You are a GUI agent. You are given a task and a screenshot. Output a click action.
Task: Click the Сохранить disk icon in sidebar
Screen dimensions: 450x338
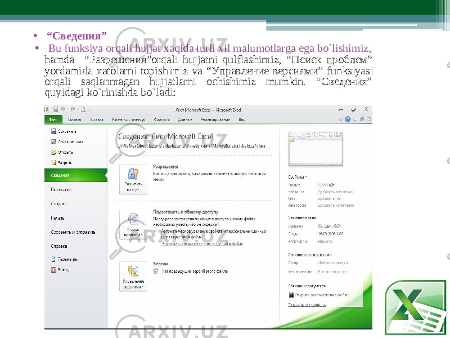point(53,131)
